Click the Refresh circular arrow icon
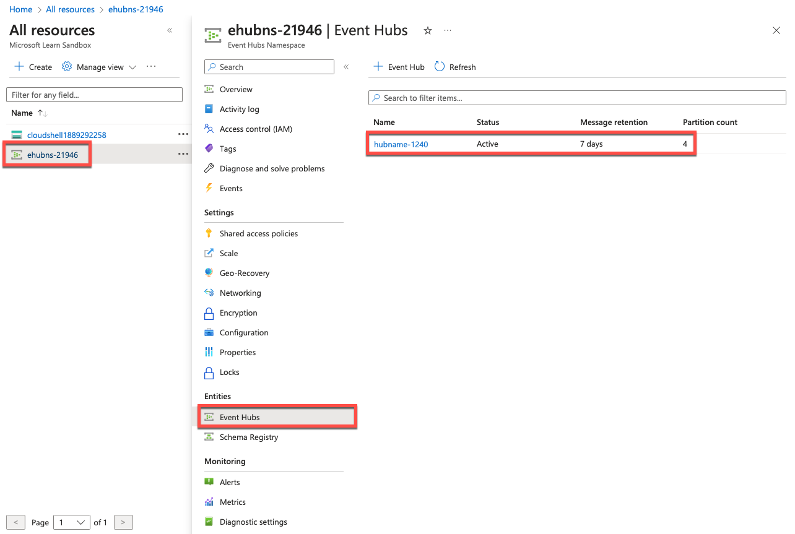Viewport: 795px width, 534px height. point(440,66)
